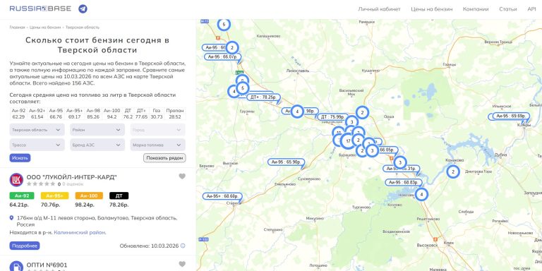The image size is (542, 271).
Task: Click the ОПТИ №6901 station logo
Action: coord(16,266)
